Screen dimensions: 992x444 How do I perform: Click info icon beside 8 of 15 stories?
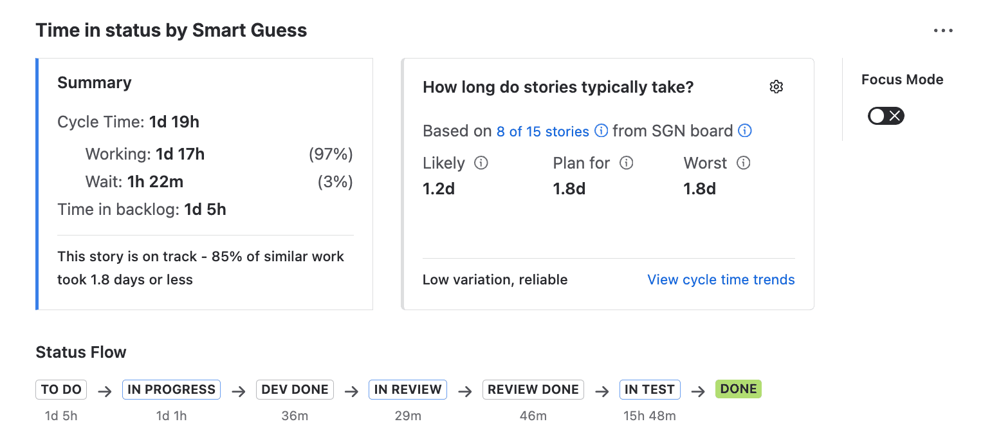[x=601, y=131]
